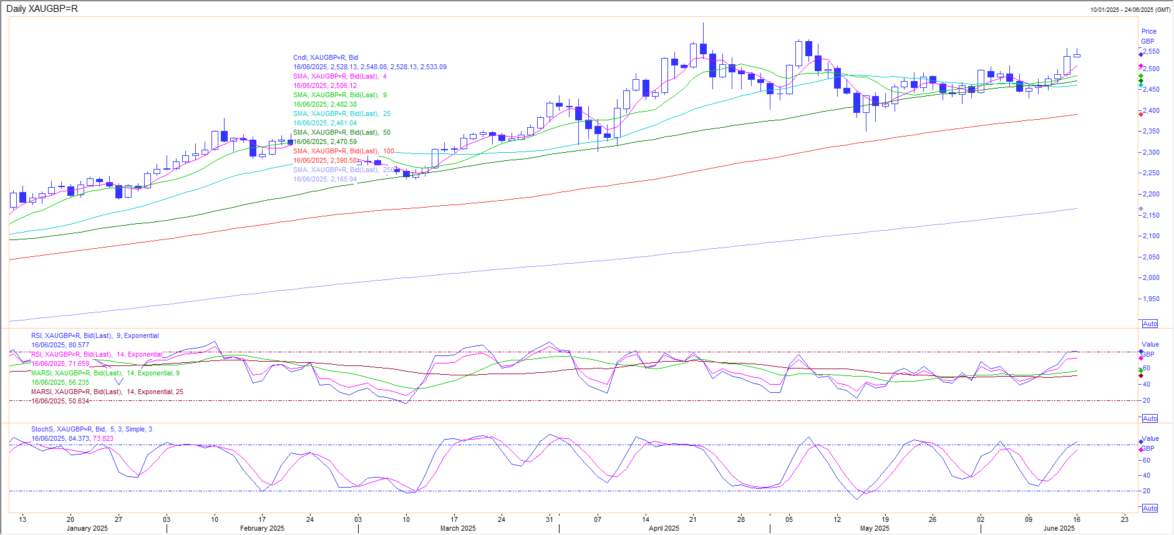Click the 'June 2025' month label

pyautogui.click(x=1059, y=528)
